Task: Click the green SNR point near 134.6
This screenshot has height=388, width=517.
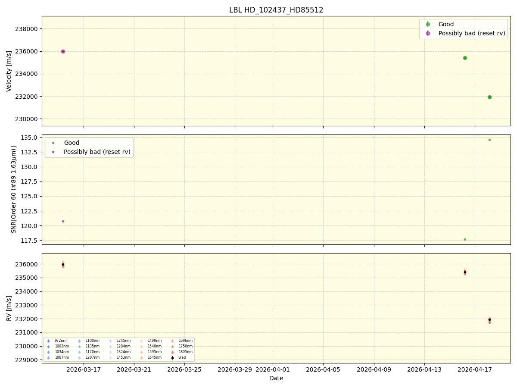Action: click(489, 140)
